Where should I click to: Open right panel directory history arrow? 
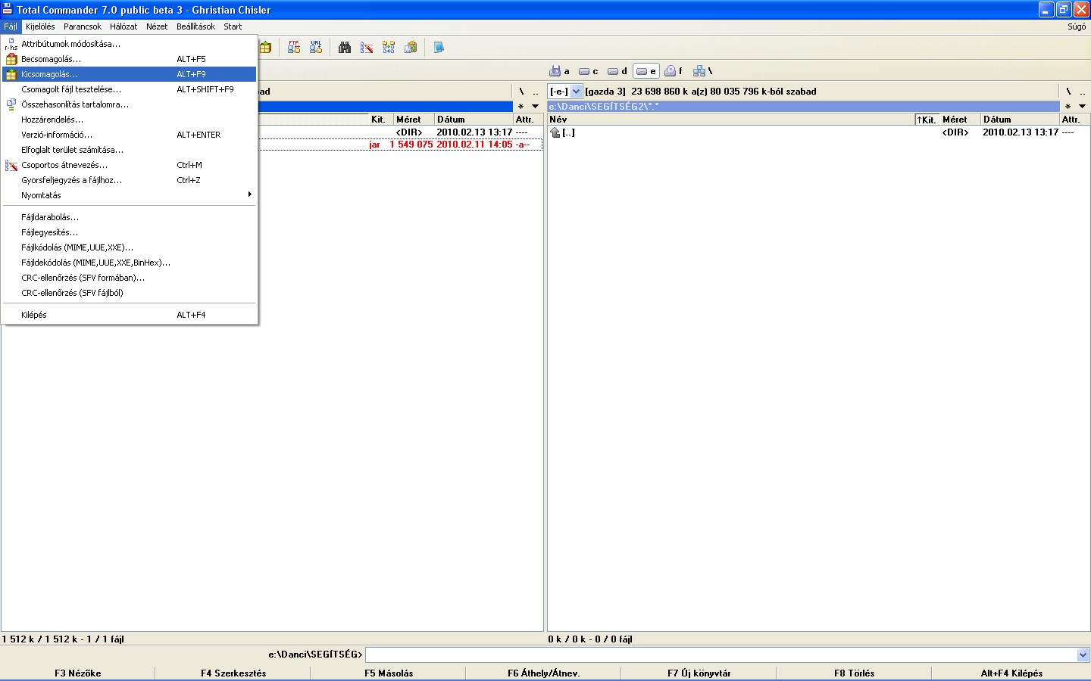pyautogui.click(x=1082, y=107)
